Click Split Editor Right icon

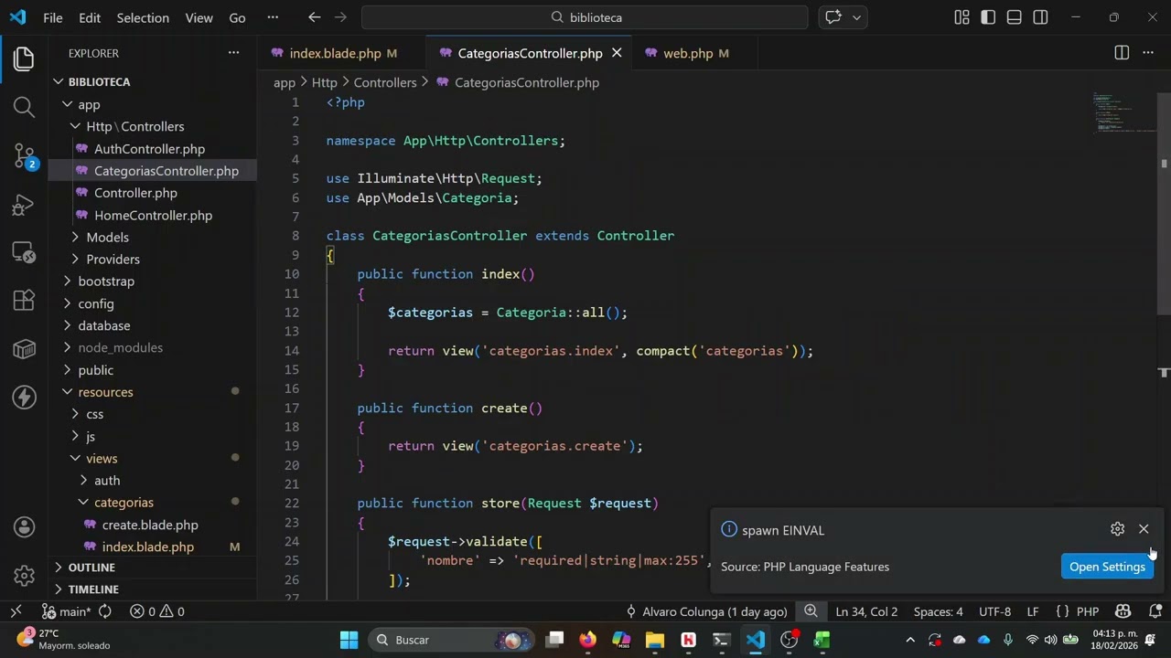point(1122,53)
